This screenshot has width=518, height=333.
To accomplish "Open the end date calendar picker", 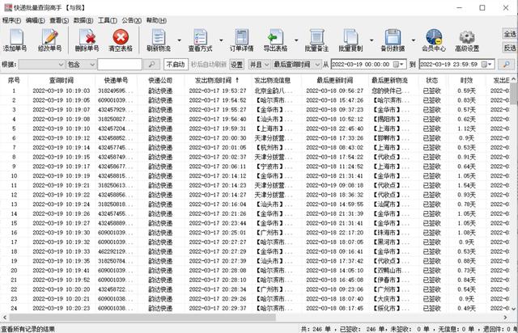I will pos(486,65).
